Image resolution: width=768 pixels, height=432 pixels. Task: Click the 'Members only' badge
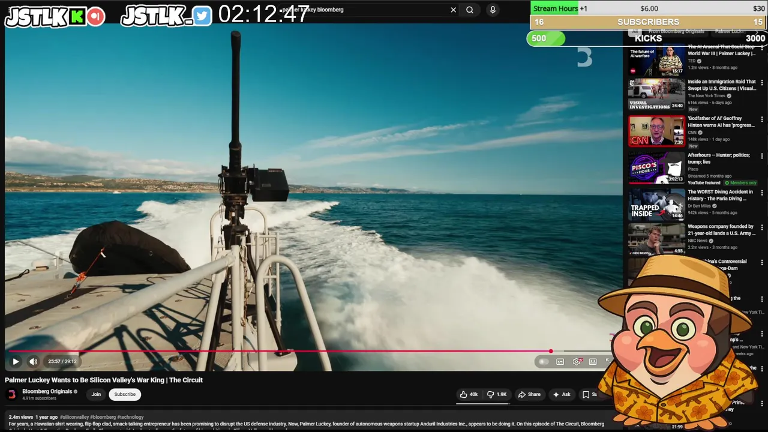(x=740, y=182)
